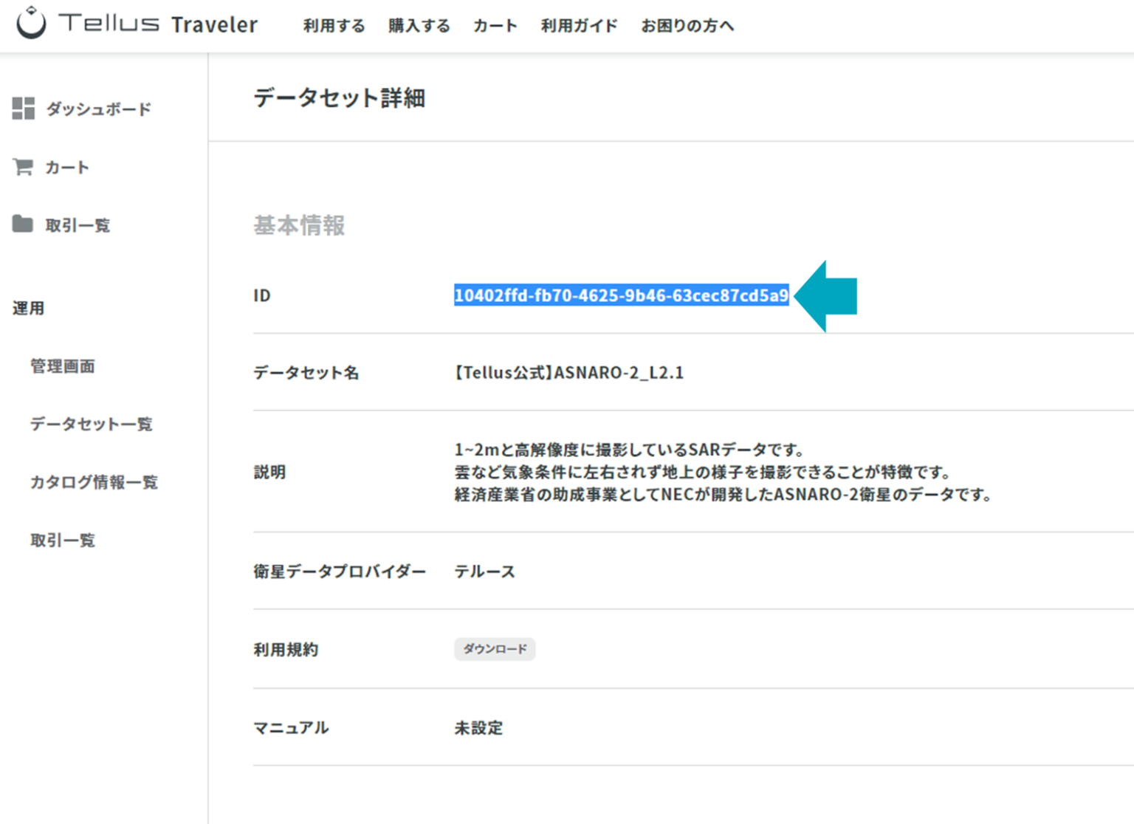Click the Tellus Traveler site title
1134x824 pixels.
159,24
